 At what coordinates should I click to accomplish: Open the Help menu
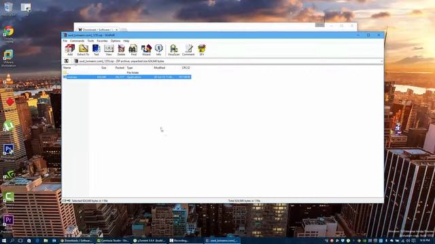click(126, 41)
